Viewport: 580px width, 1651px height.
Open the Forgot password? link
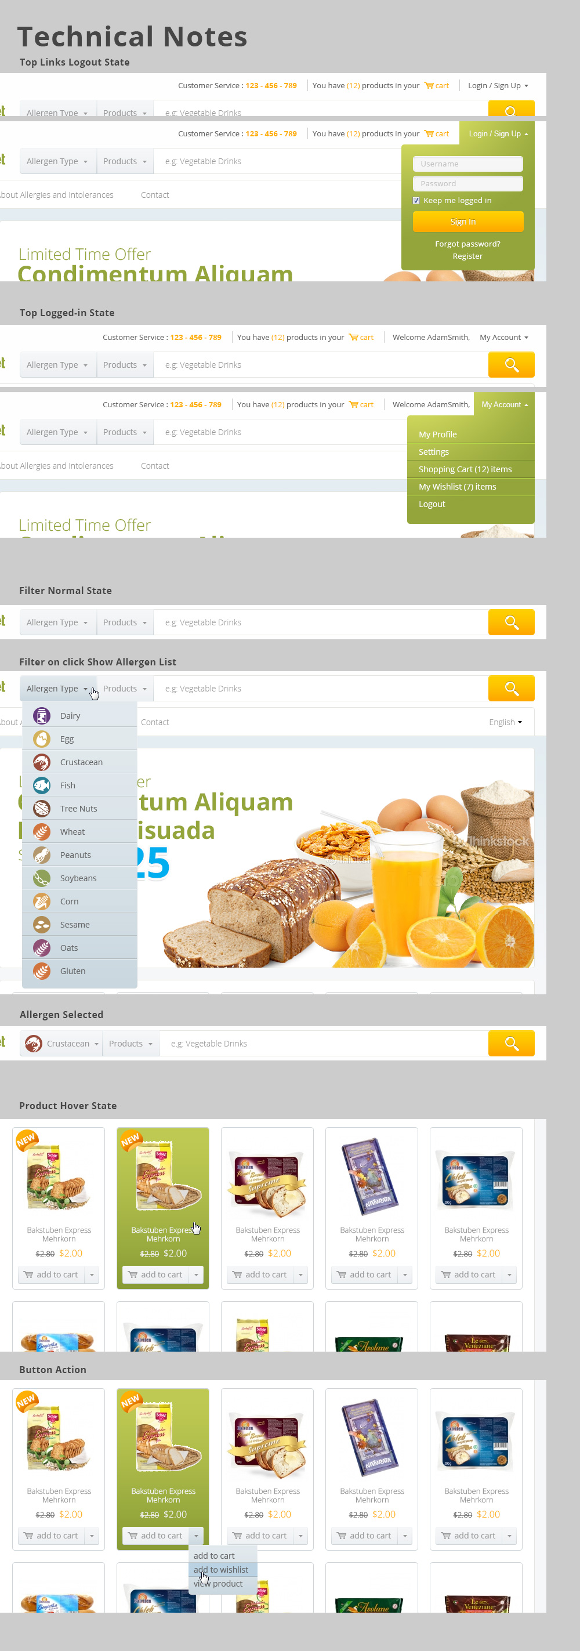(467, 244)
